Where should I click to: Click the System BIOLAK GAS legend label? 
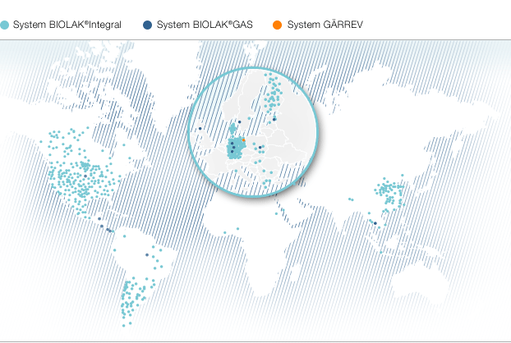(205, 25)
